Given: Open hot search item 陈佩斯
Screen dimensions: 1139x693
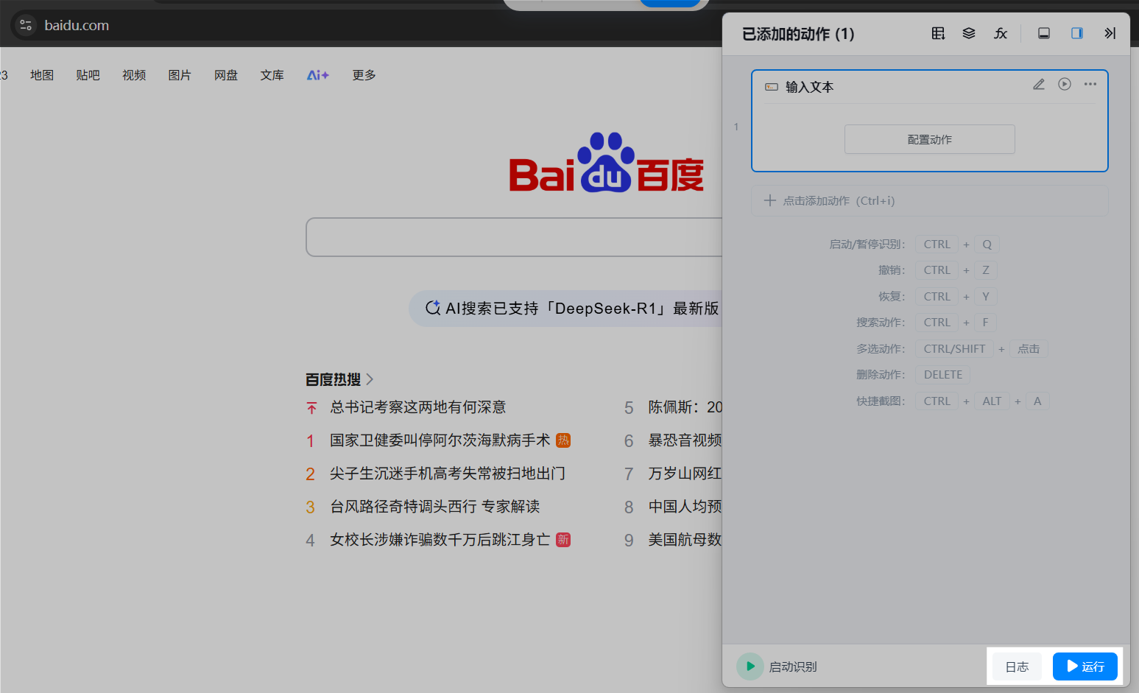Looking at the screenshot, I should tap(685, 407).
